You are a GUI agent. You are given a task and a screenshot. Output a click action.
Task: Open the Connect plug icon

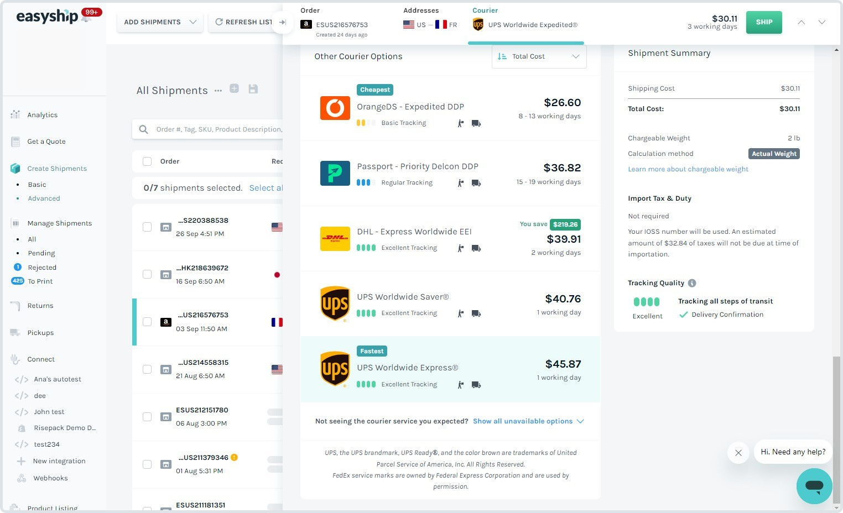(15, 359)
